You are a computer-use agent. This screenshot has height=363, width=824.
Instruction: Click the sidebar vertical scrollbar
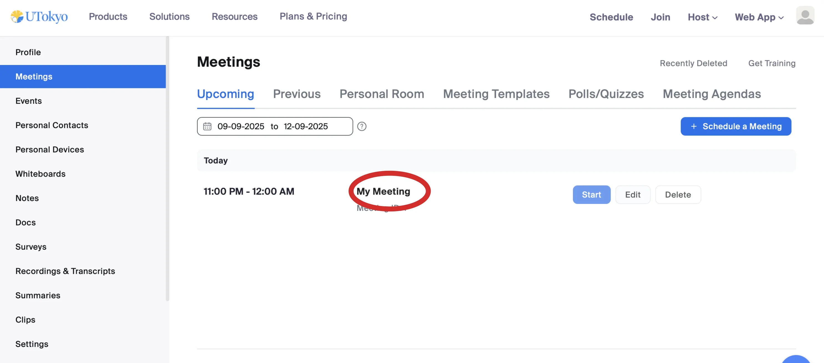(167, 169)
